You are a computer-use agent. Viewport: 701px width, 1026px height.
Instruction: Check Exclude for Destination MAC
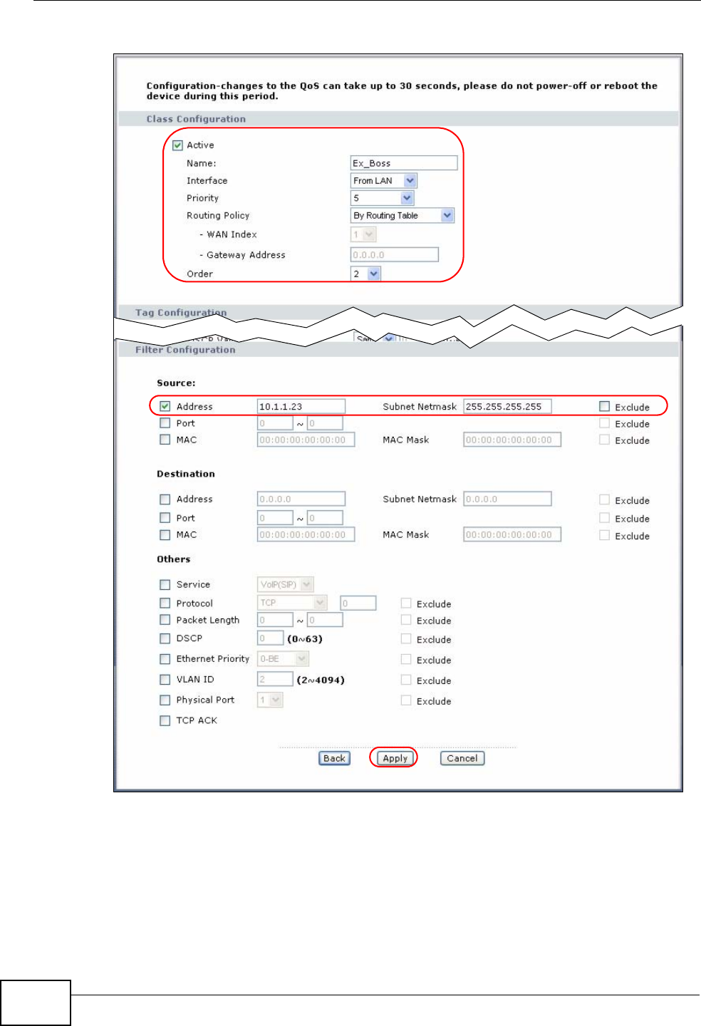[x=604, y=535]
